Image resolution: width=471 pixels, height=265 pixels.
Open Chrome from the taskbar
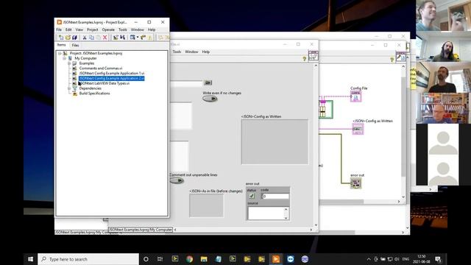pos(189,259)
